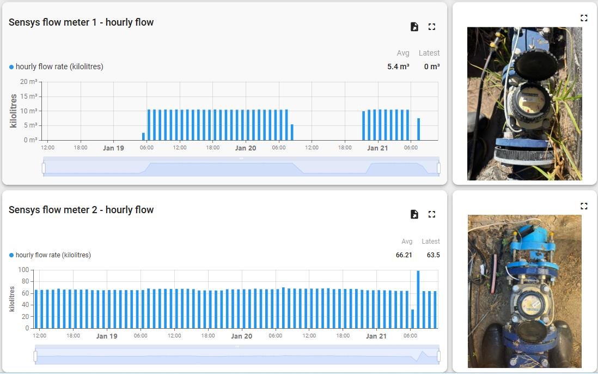Expand flow meter 2 chart to fullscreen
Viewport: 598px width, 374px height.
point(432,214)
